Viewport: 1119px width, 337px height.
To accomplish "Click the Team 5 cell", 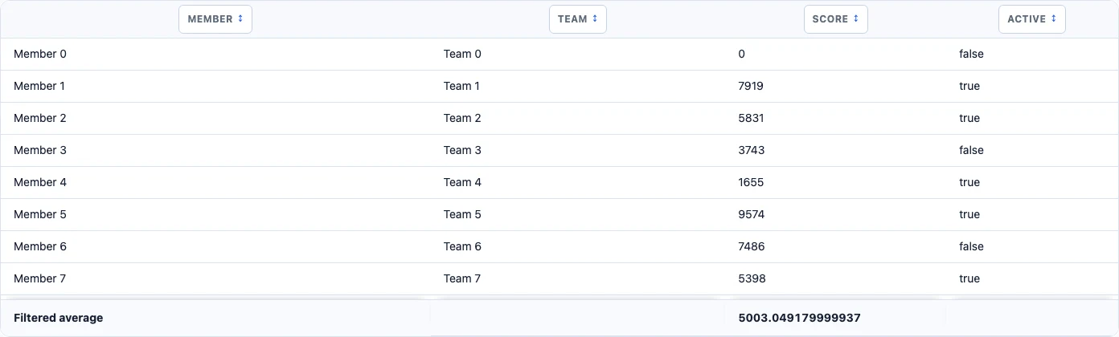I will pos(577,215).
